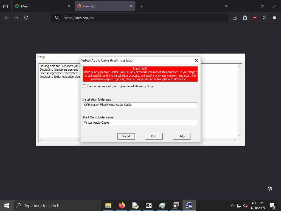Click the Firefox View icon
This screenshot has width=281, height=211.
pos(5,6)
